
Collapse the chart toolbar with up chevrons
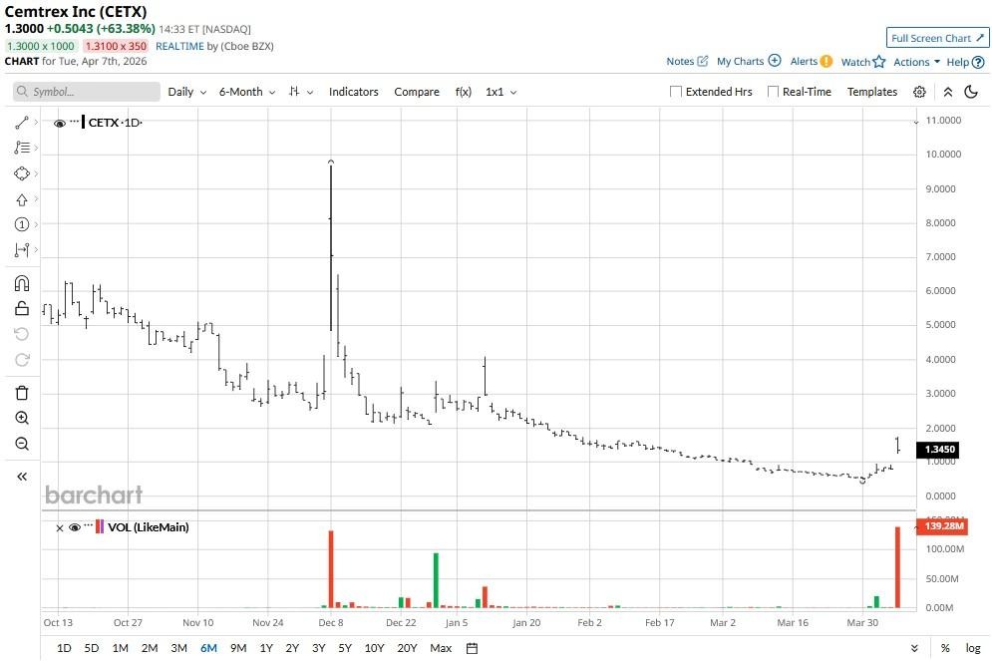[x=948, y=92]
